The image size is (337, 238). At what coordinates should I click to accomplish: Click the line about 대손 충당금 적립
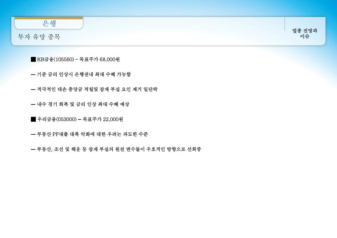[94, 89]
